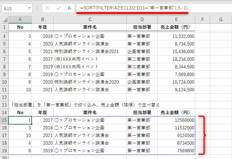Click the Cancel (X) formula bar icon
This screenshot has height=159, width=232.
[47, 8]
